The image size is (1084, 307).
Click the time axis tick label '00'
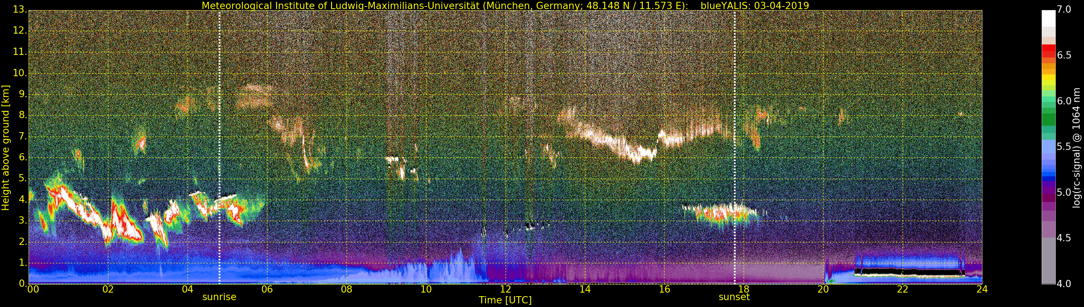pyautogui.click(x=33, y=289)
